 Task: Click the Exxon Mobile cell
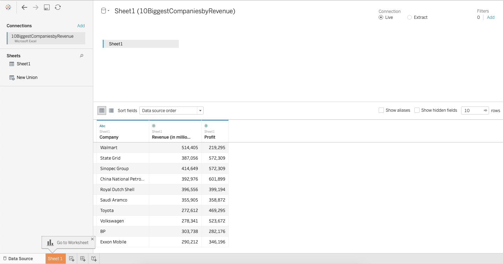[123, 242]
